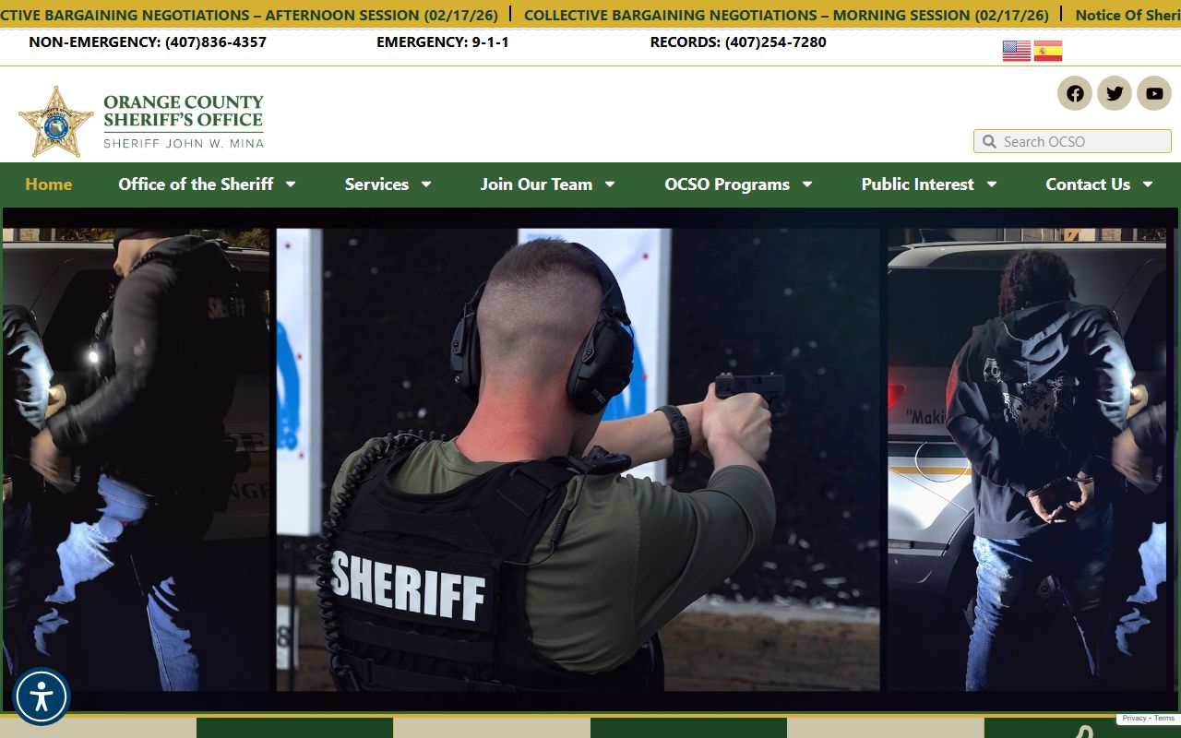The width and height of the screenshot is (1181, 738).
Task: Expand the Public Interest dropdown arrow
Action: [991, 184]
